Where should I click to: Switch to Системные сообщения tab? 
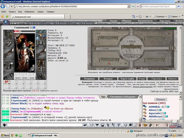[x=122, y=97]
